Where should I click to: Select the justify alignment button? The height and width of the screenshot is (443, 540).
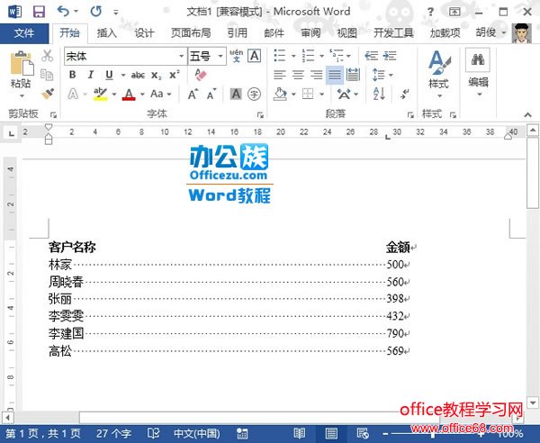pyautogui.click(x=335, y=75)
